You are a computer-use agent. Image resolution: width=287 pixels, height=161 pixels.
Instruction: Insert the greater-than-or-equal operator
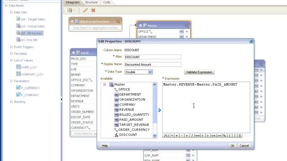click(x=219, y=136)
